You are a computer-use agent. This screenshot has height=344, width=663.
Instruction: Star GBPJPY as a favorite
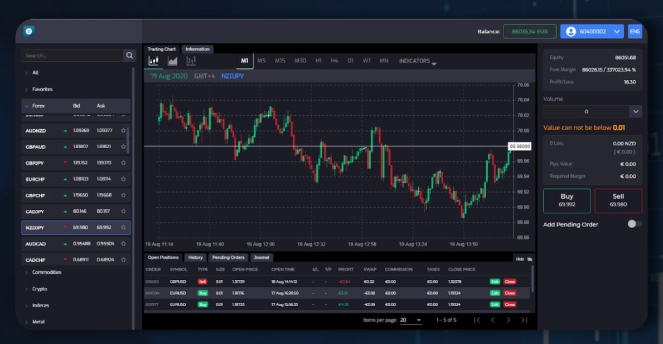pos(123,163)
